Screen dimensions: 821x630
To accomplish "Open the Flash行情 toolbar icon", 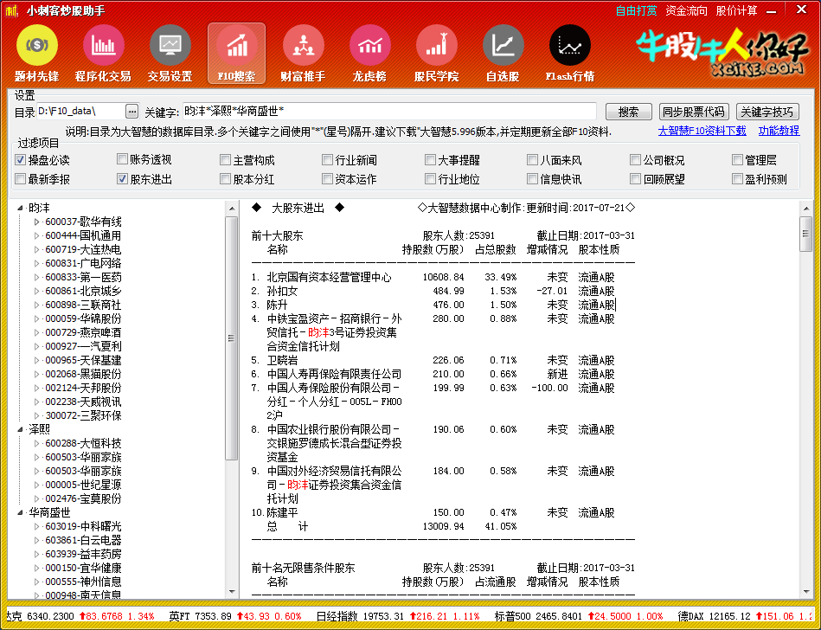I will 569,54.
